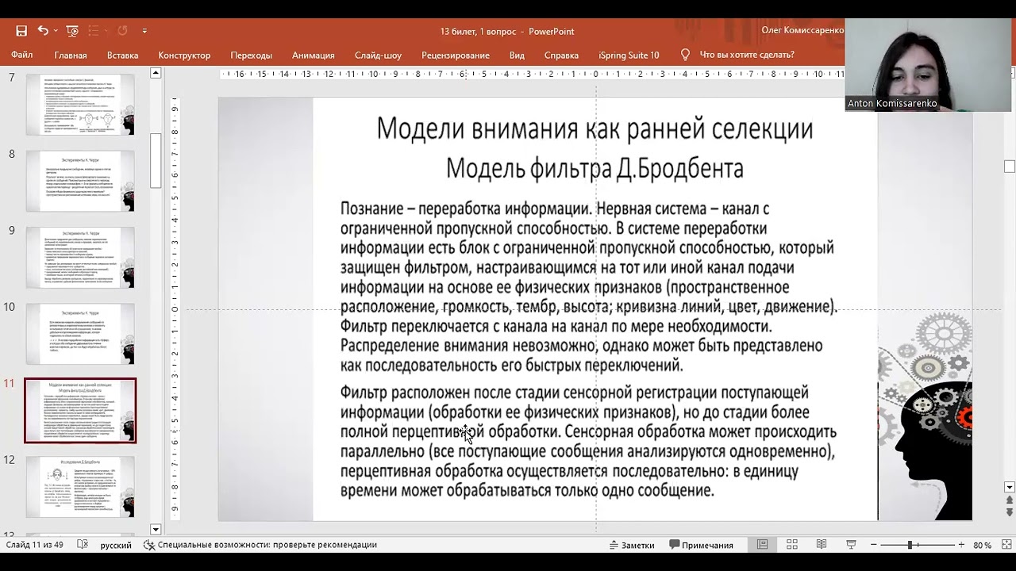This screenshot has height=571, width=1016.
Task: Customize the Quick Access Toolbar dropdown
Action: pyautogui.click(x=144, y=31)
